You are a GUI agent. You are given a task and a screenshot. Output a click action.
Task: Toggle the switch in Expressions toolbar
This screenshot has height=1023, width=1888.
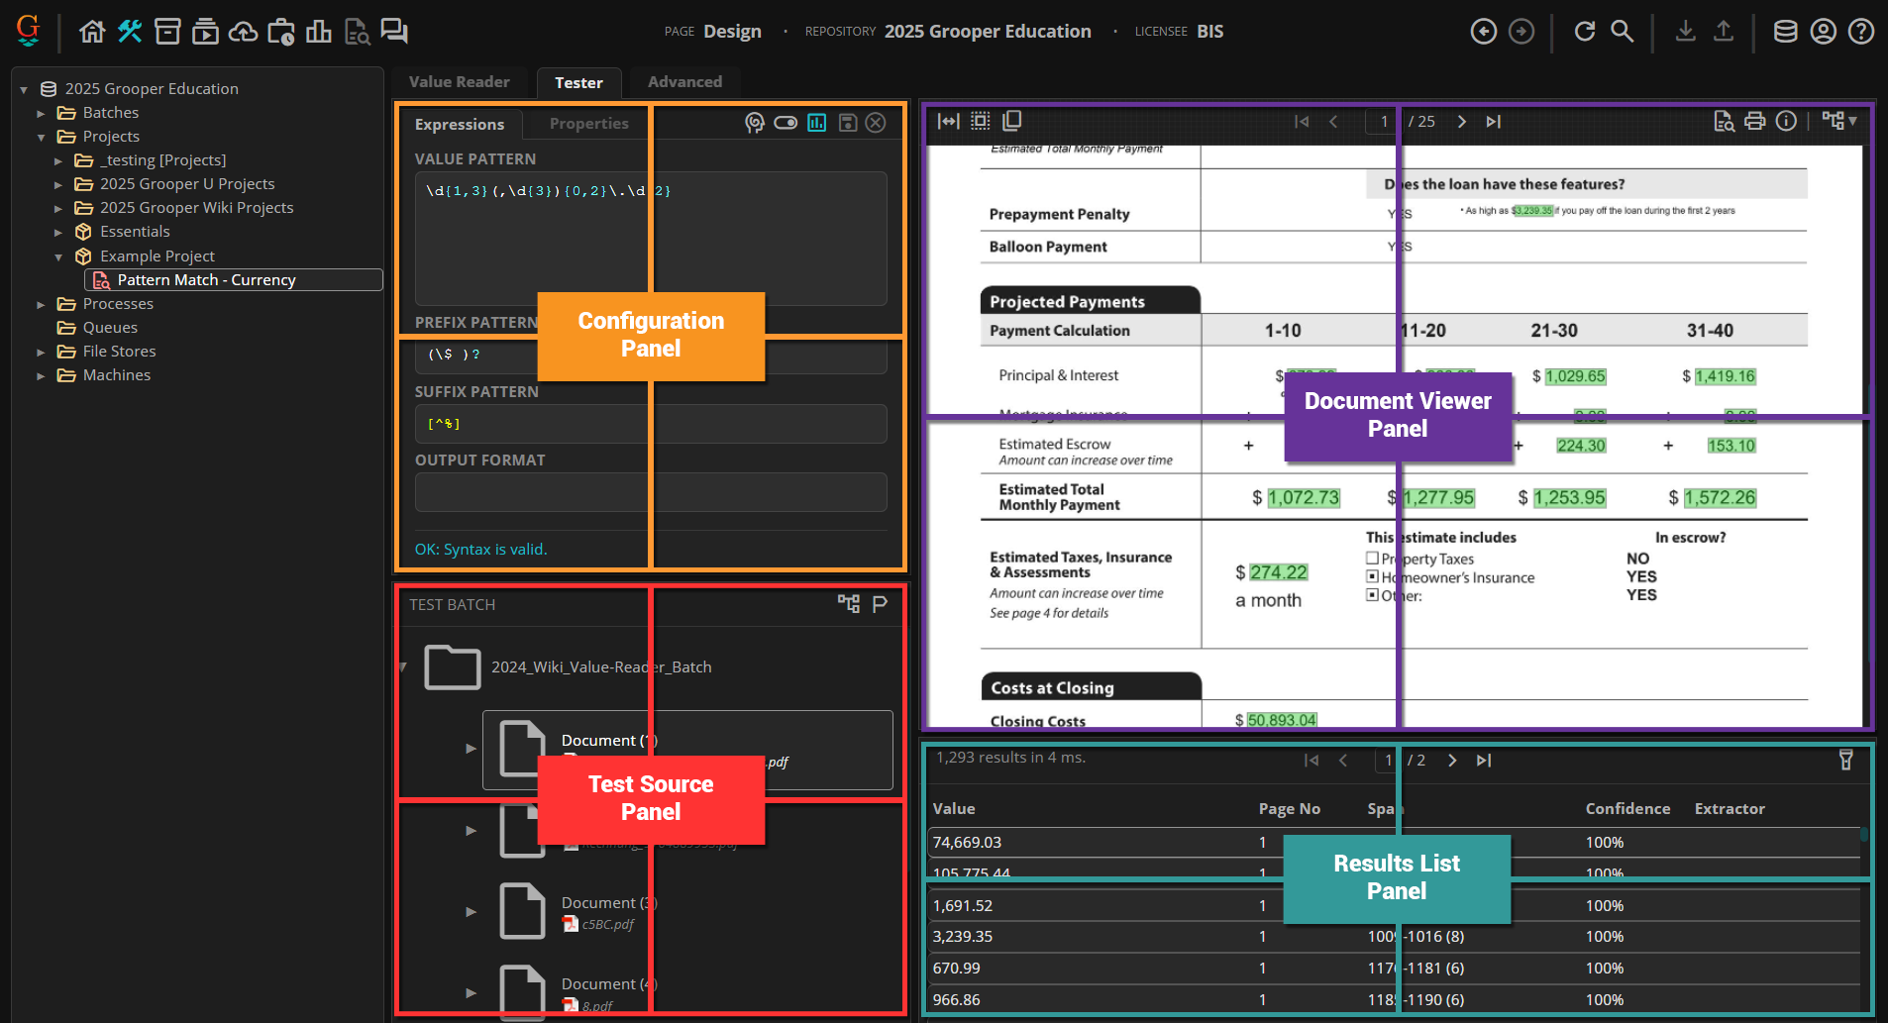[786, 123]
